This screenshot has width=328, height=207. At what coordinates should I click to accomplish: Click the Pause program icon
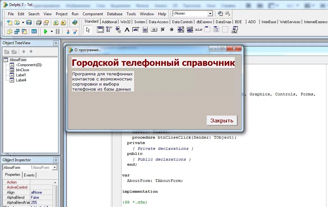57,31
